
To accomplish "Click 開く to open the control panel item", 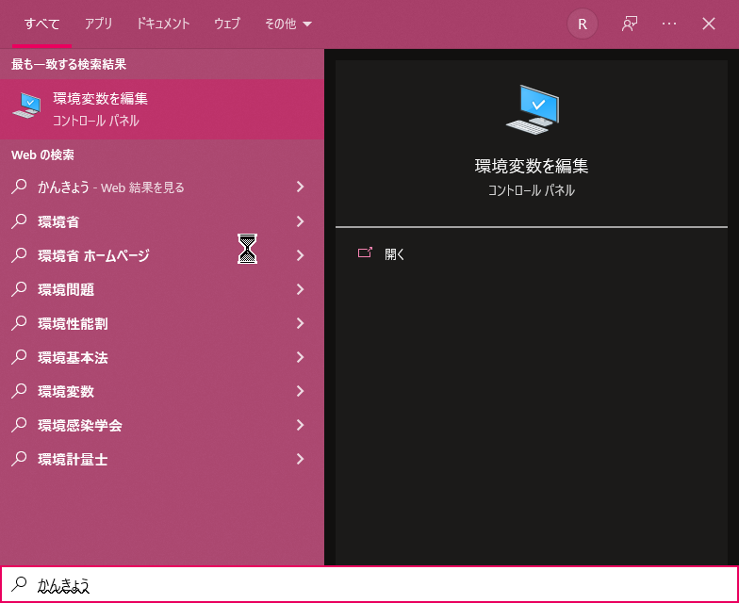I will click(395, 254).
